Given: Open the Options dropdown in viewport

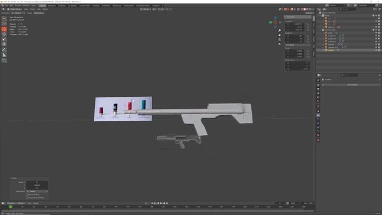Looking at the screenshot, I should pyautogui.click(x=309, y=13).
